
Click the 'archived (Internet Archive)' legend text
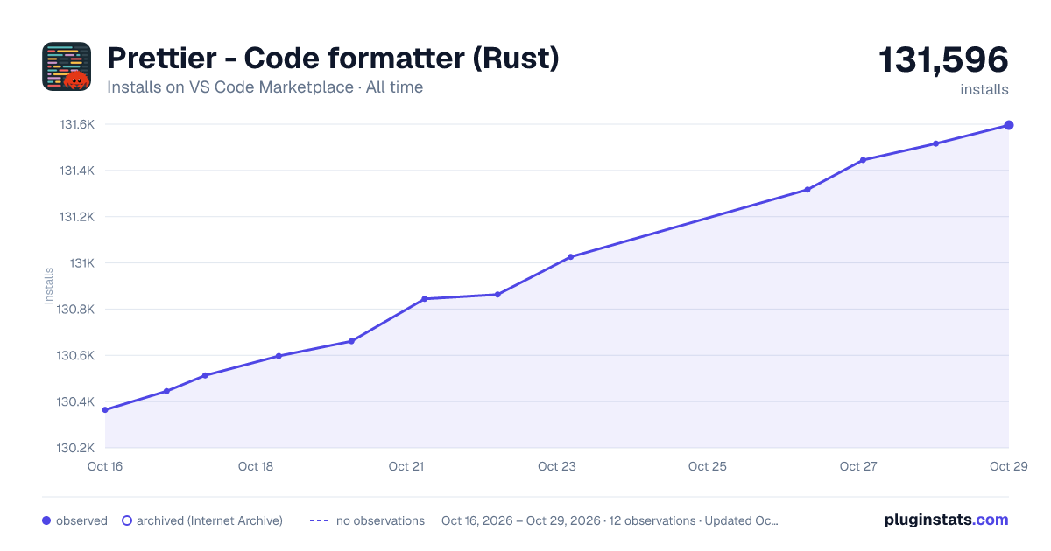pyautogui.click(x=209, y=520)
